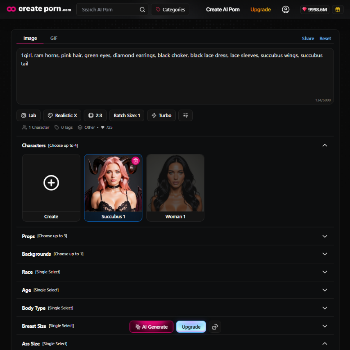Click the plus icon to create character
Screen dimensions: 350x350
pos(51,183)
